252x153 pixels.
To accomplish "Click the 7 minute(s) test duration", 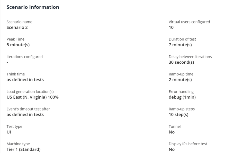I will coord(180,45).
